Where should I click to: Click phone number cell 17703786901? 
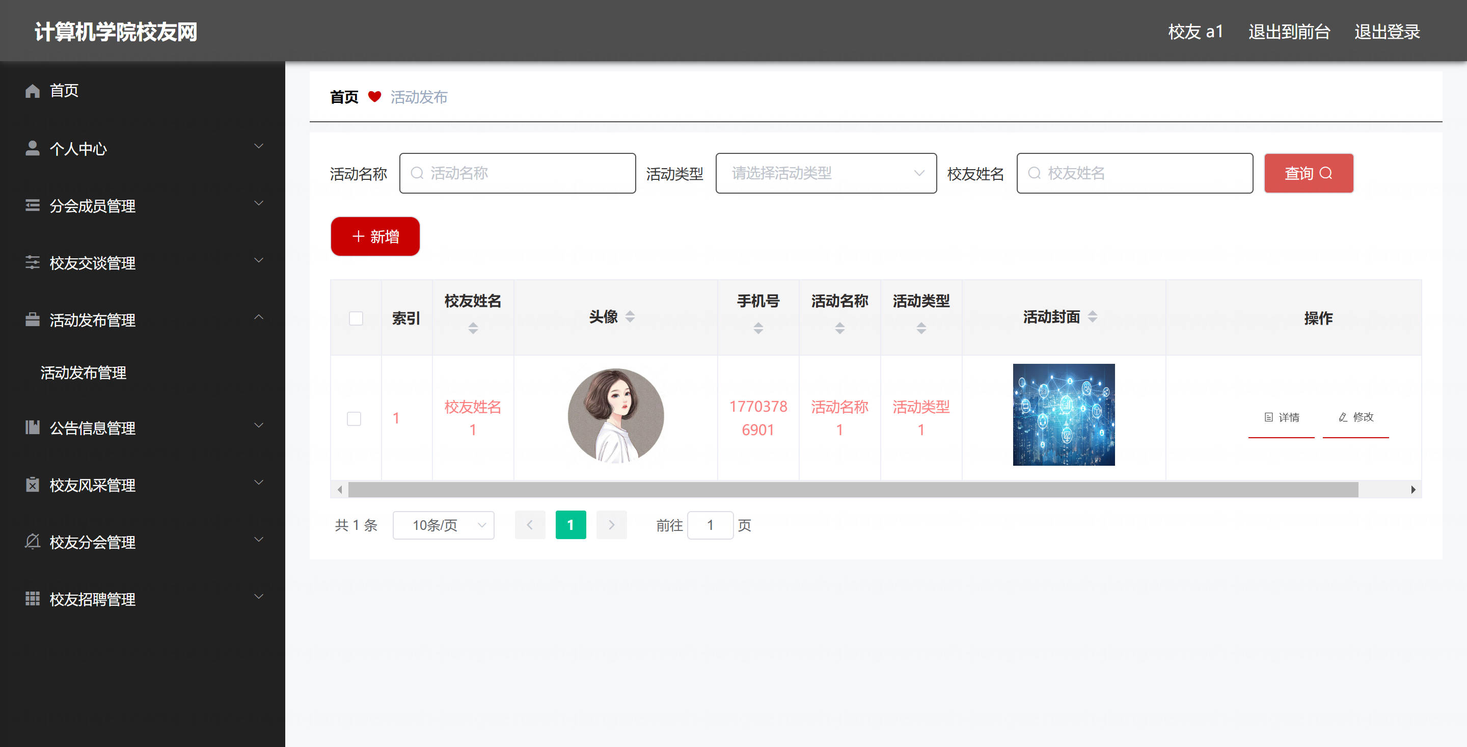click(758, 418)
